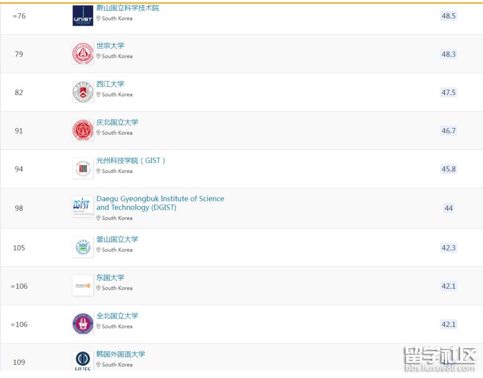Image resolution: width=483 pixels, height=378 pixels.
Task: Click the Sejong University (世宗大学) crest logo
Action: tap(83, 54)
